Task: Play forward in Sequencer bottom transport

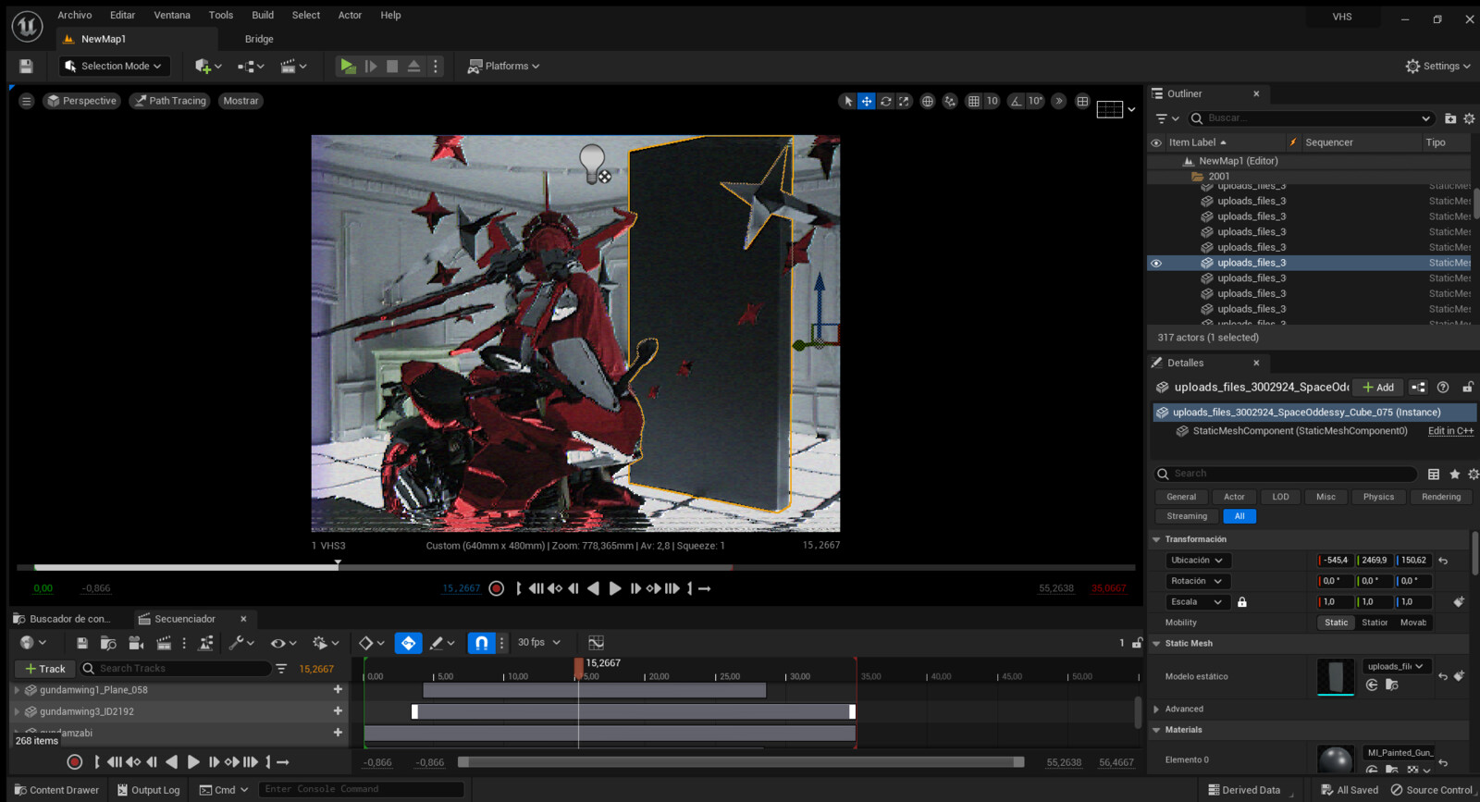Action: click(x=192, y=762)
